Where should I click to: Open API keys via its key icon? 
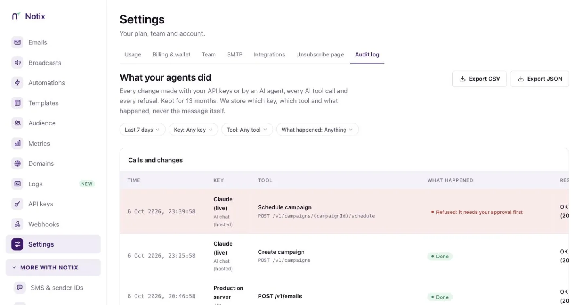17,204
